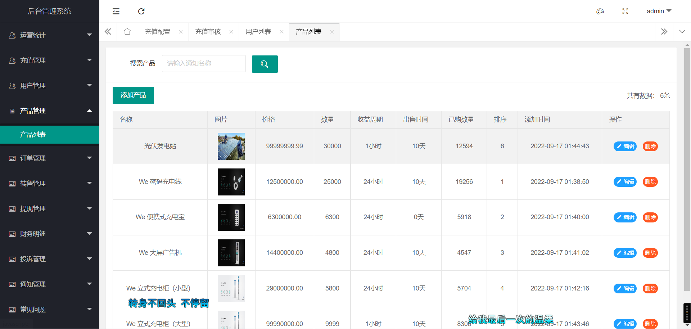Delete the We 大屏广告机 product

pyautogui.click(x=650, y=253)
